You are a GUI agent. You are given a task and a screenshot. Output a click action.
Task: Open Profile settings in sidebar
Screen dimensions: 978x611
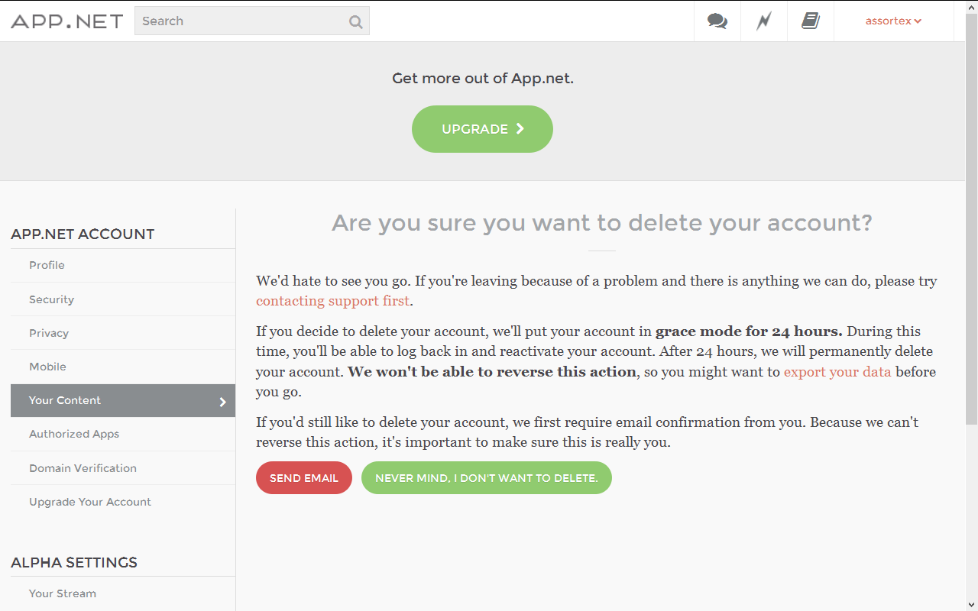click(x=47, y=265)
